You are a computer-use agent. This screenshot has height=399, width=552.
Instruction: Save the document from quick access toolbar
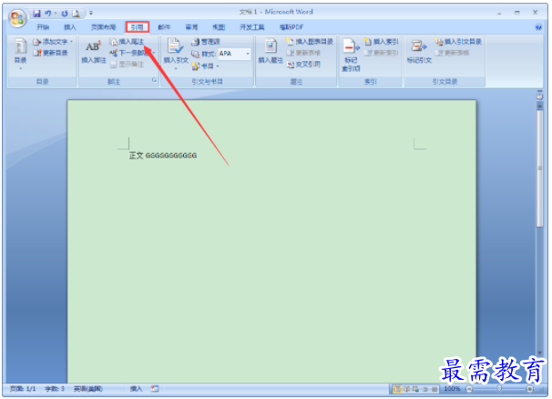pos(36,14)
